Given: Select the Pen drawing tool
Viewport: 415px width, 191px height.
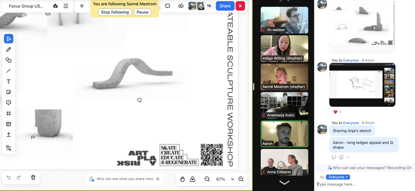Looking at the screenshot, I should pyautogui.click(x=9, y=49).
